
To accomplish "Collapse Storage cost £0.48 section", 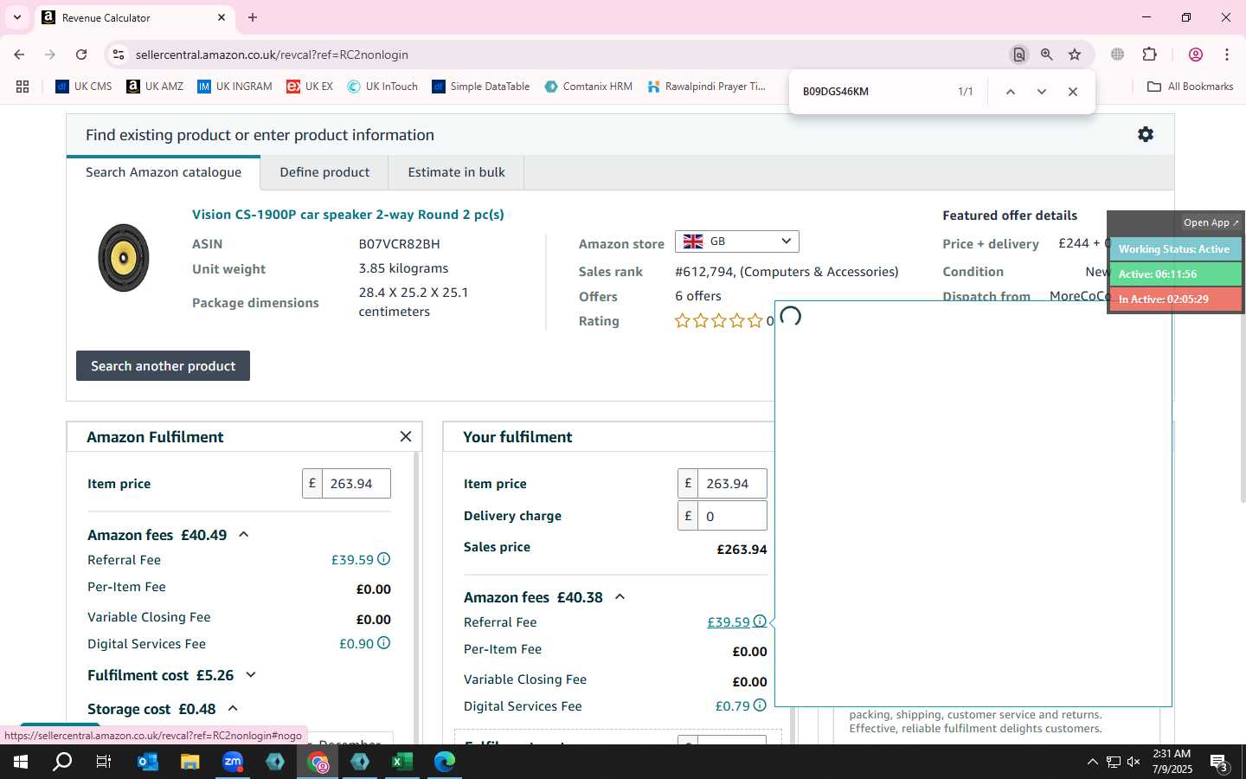I will coord(233,708).
